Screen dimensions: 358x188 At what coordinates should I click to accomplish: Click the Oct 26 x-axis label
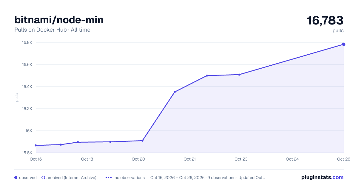(343, 159)
